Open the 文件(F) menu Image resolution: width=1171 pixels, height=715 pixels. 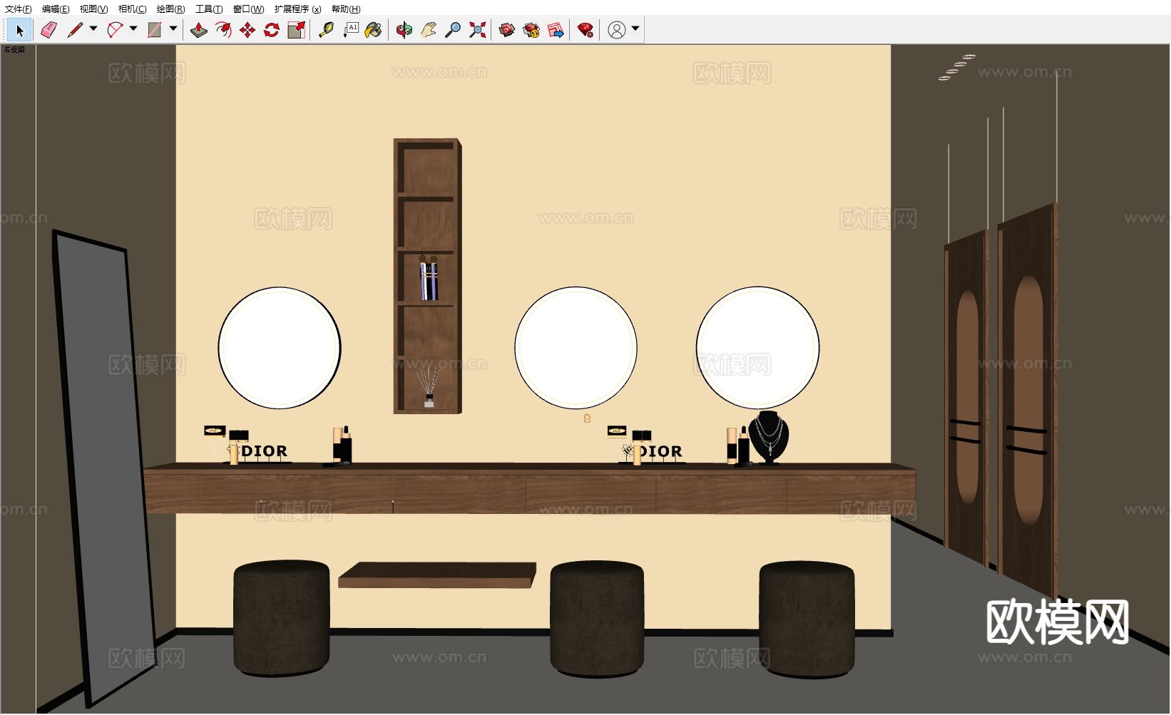pyautogui.click(x=18, y=9)
